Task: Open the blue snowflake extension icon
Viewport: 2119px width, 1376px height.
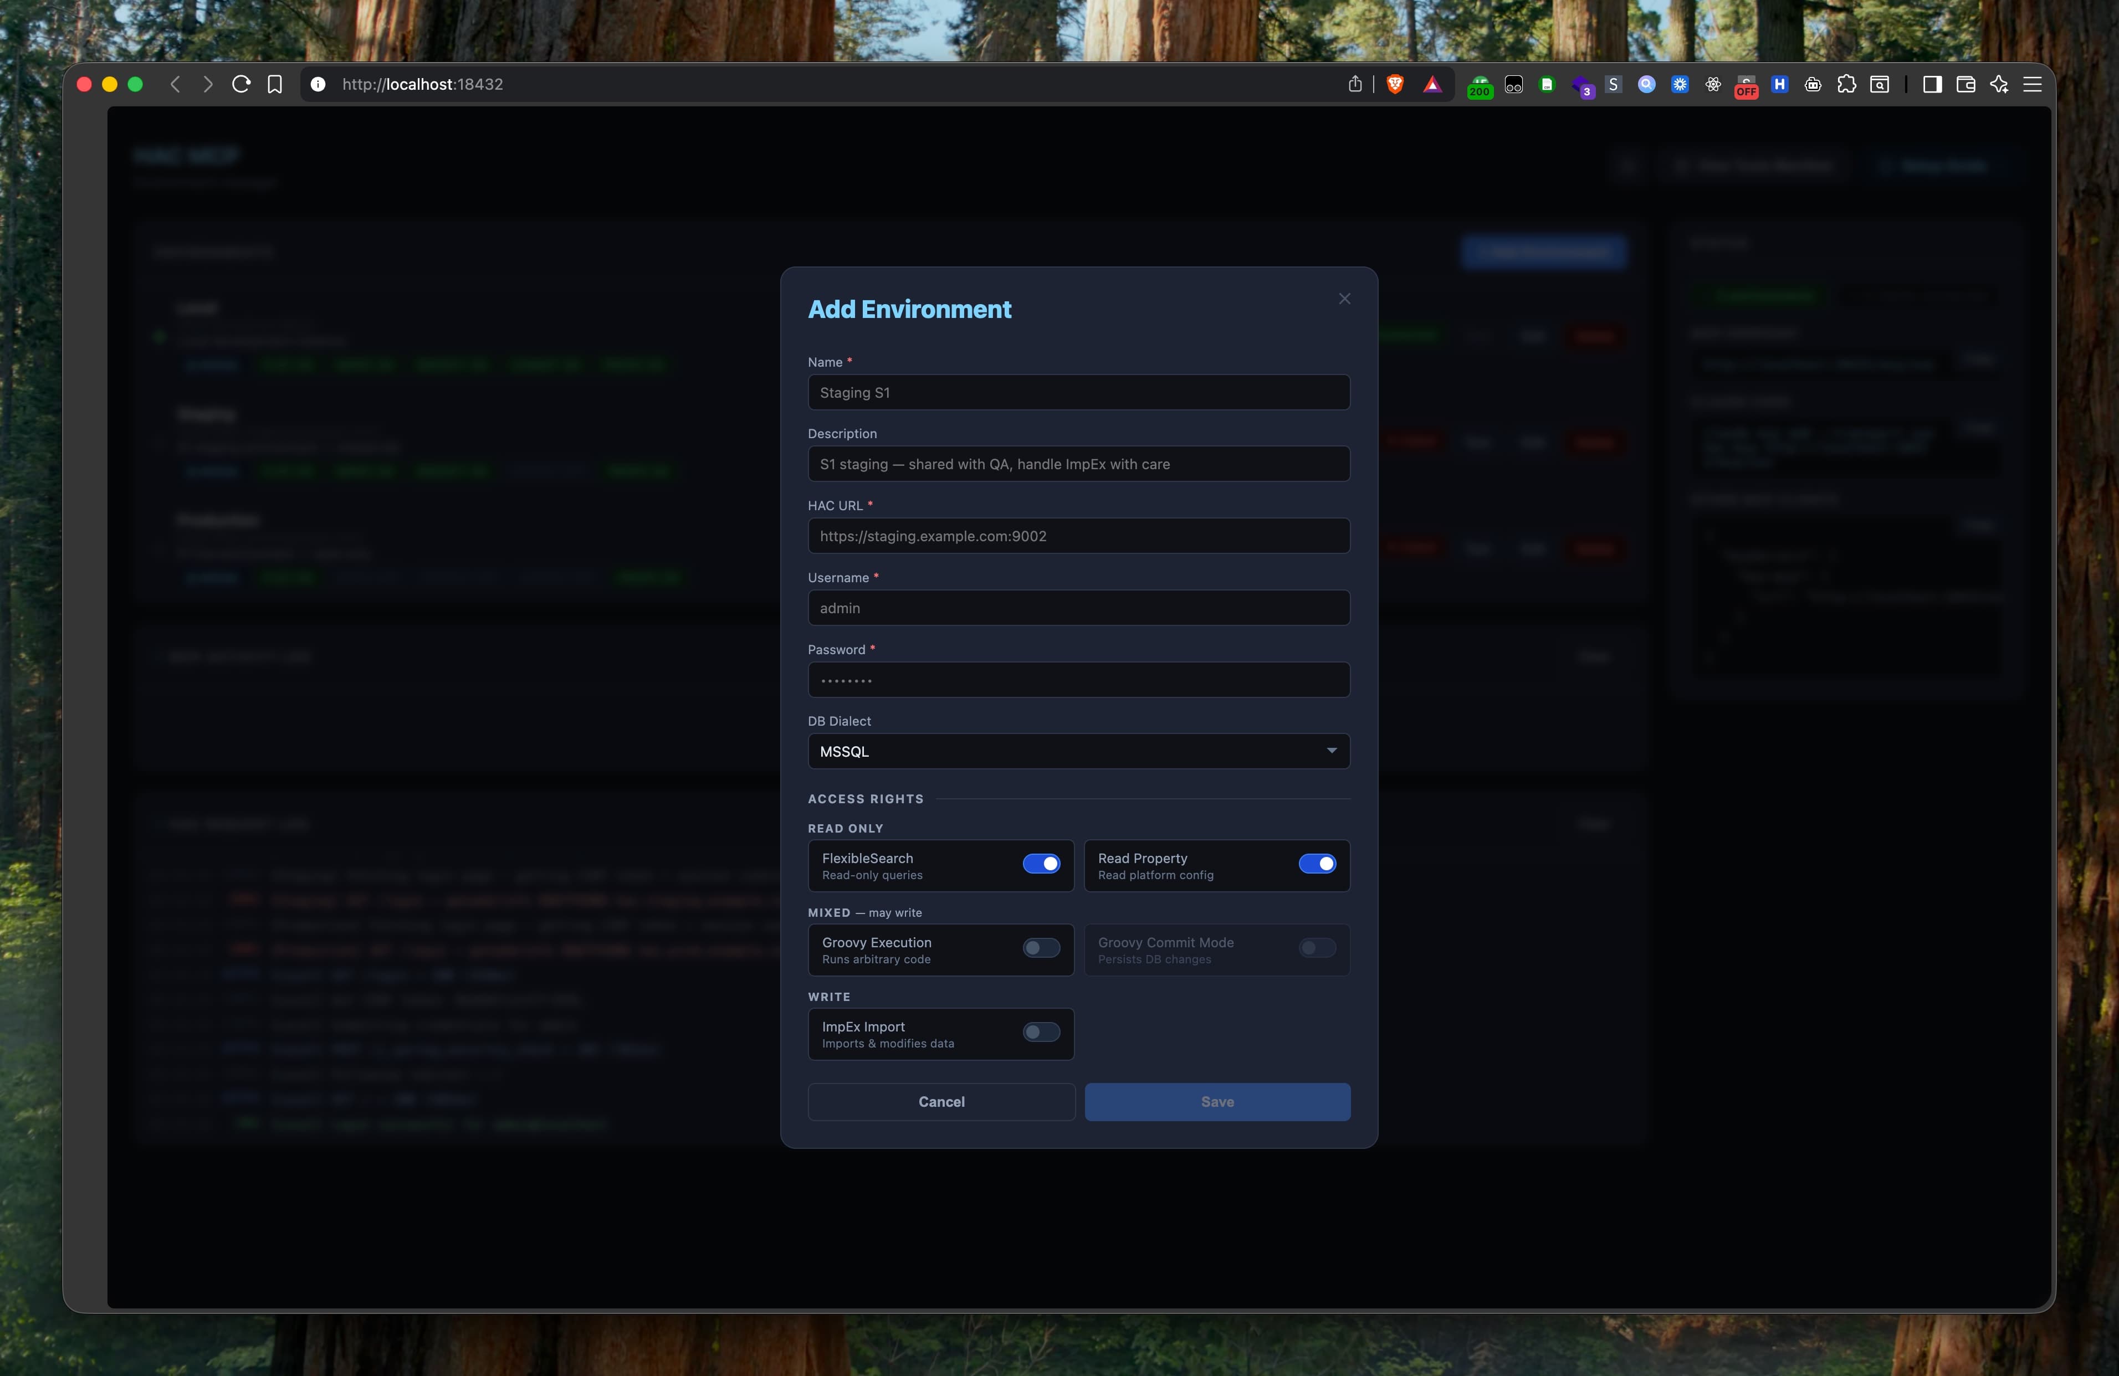Action: tap(1680, 85)
